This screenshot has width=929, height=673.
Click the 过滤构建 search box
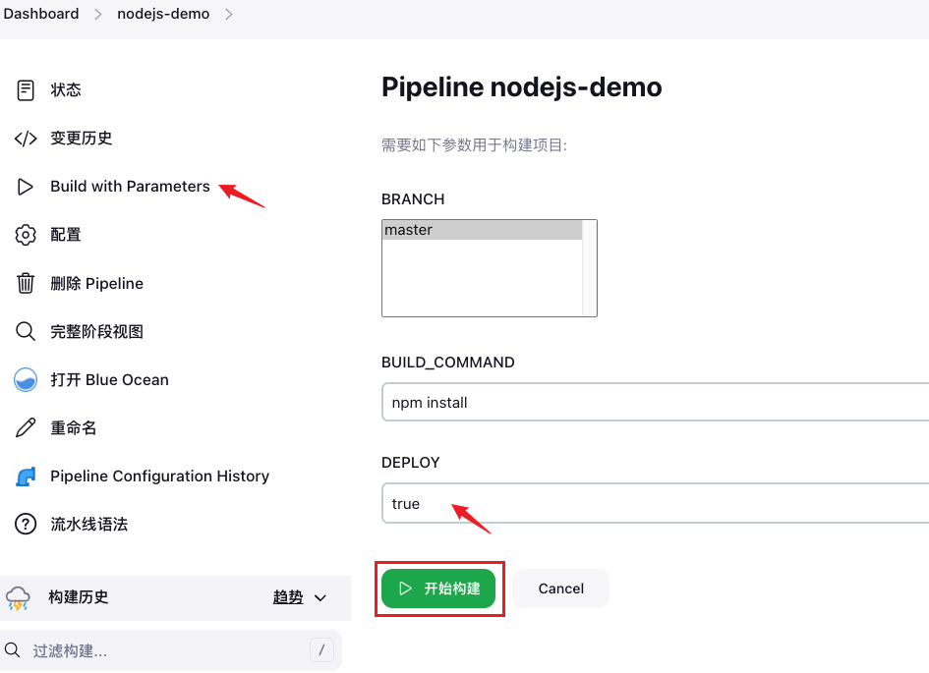click(x=167, y=650)
